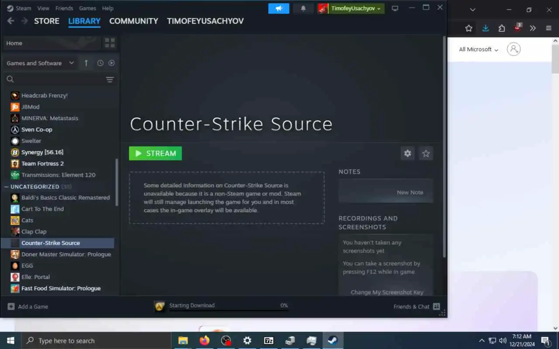The image size is (559, 349).
Task: Bookmark the page with the browser star icon
Action: click(469, 28)
